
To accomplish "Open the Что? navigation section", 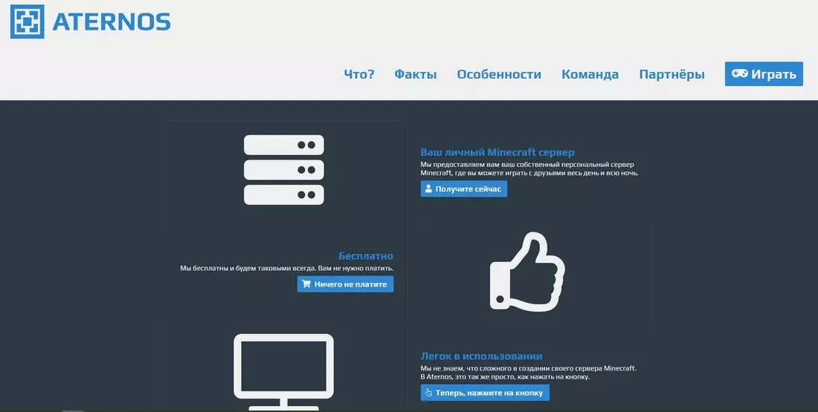I will (x=359, y=74).
